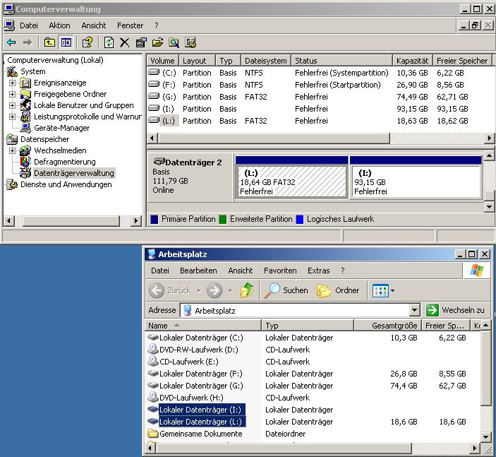Click the Up one level toolbar icon
Image resolution: width=496 pixels, height=457 pixels.
click(x=49, y=42)
